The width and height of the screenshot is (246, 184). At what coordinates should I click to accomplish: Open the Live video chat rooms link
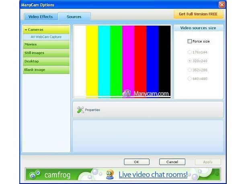point(153,175)
